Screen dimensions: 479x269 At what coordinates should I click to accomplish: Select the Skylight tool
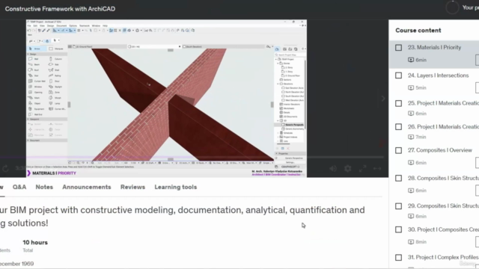55,87
